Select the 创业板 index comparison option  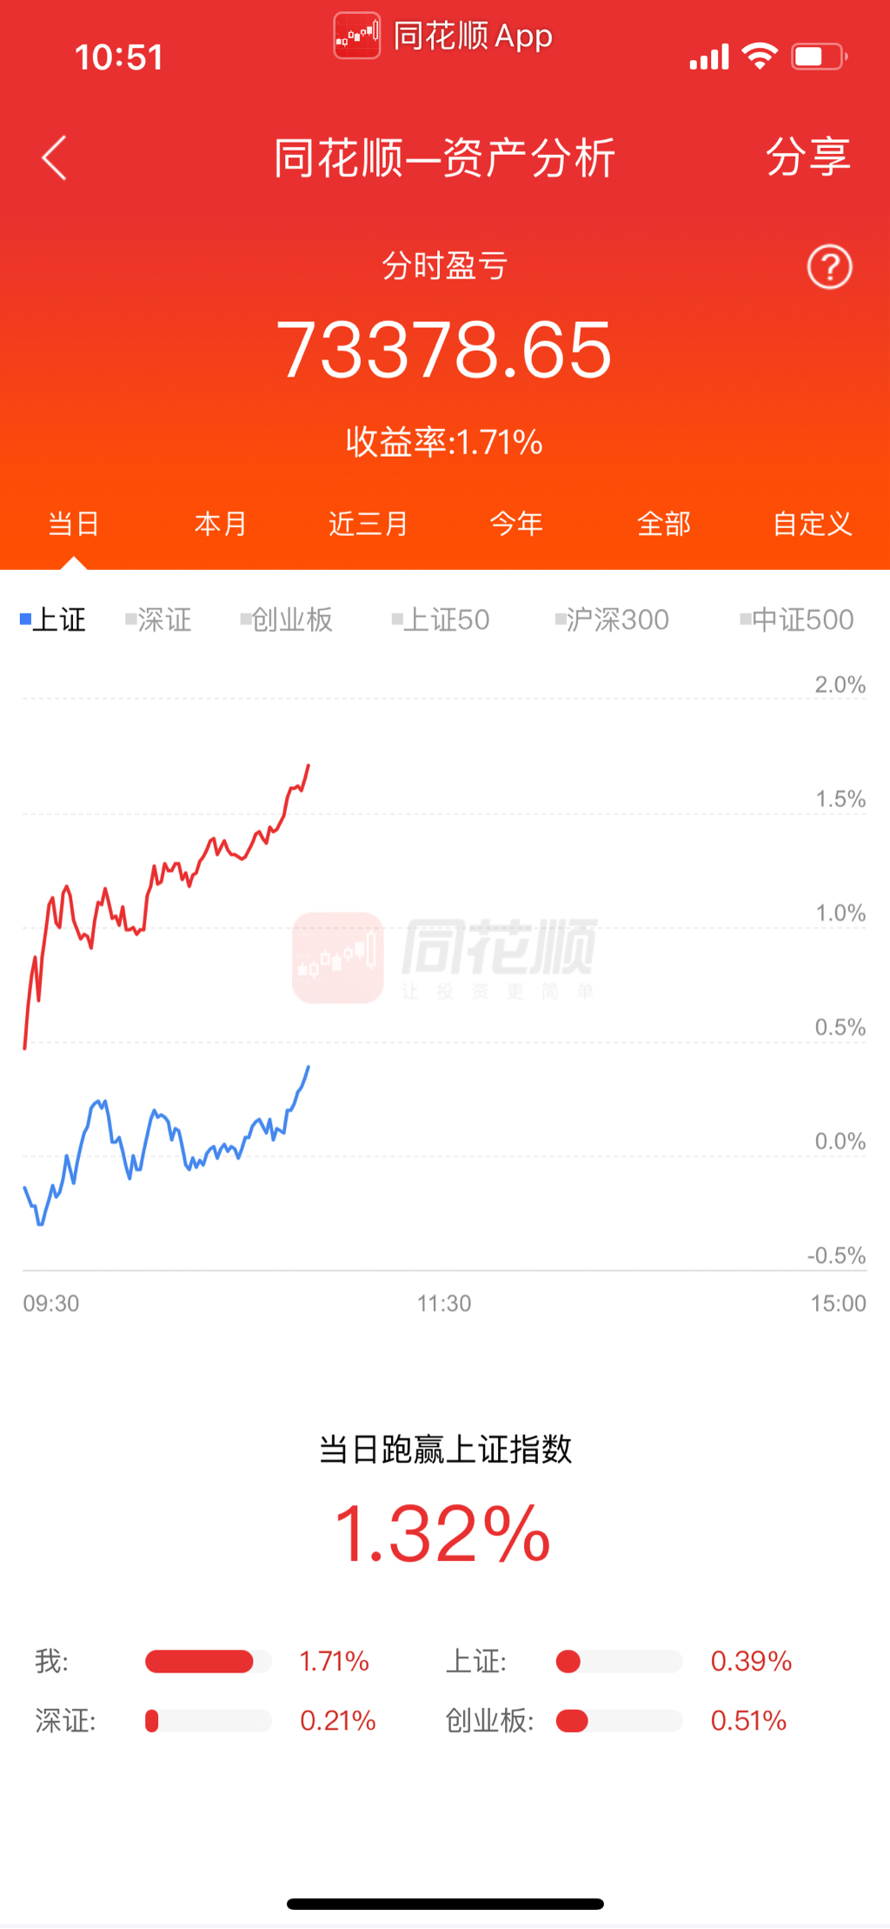coord(288,620)
